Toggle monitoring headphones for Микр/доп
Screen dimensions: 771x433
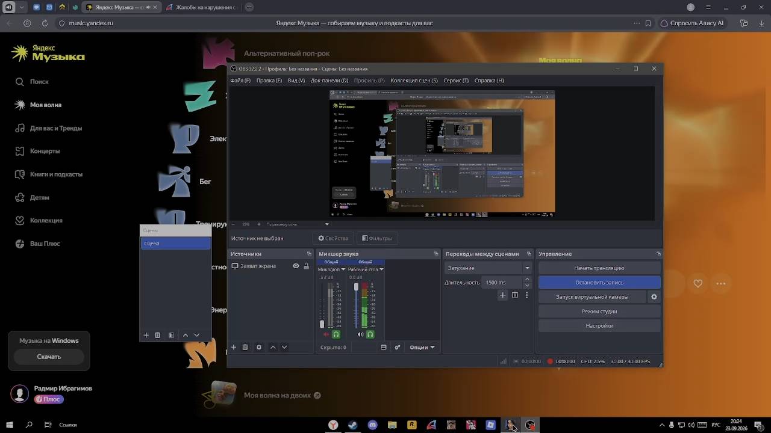[336, 334]
